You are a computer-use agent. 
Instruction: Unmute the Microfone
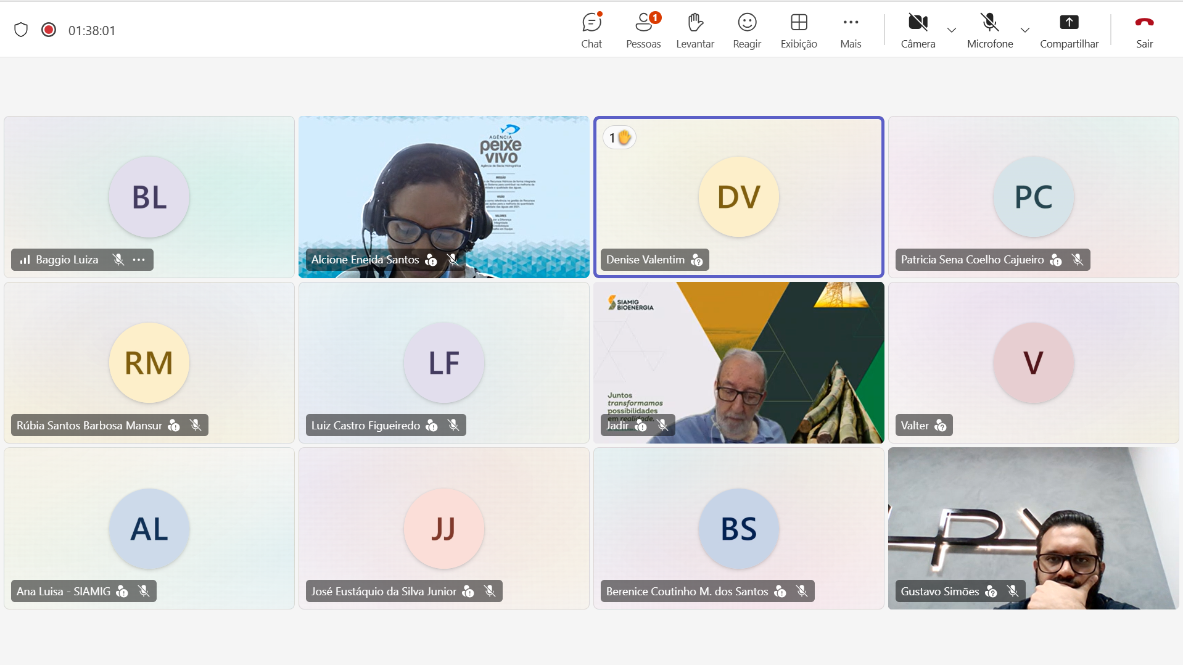(x=989, y=30)
